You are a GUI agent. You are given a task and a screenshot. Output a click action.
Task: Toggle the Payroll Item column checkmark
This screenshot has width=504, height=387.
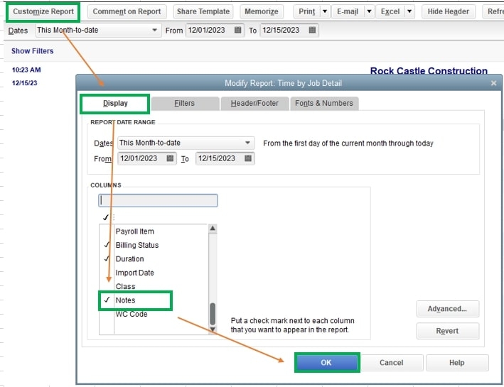coord(107,231)
